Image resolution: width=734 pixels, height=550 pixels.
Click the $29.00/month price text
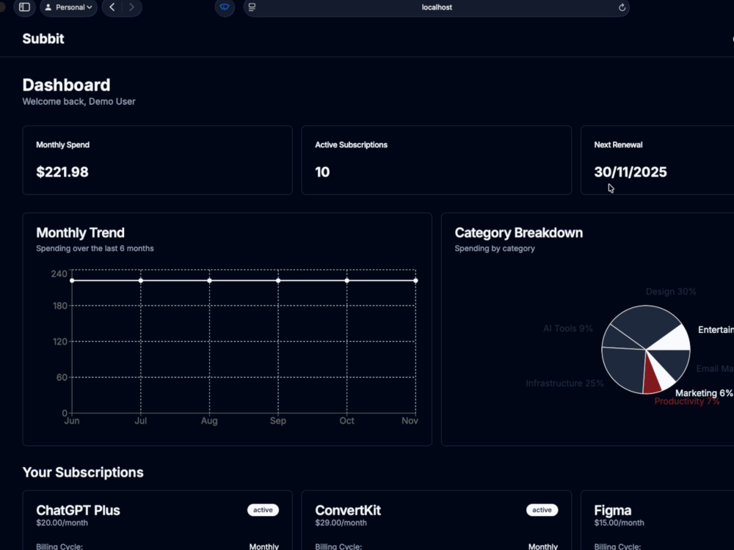pyautogui.click(x=341, y=523)
